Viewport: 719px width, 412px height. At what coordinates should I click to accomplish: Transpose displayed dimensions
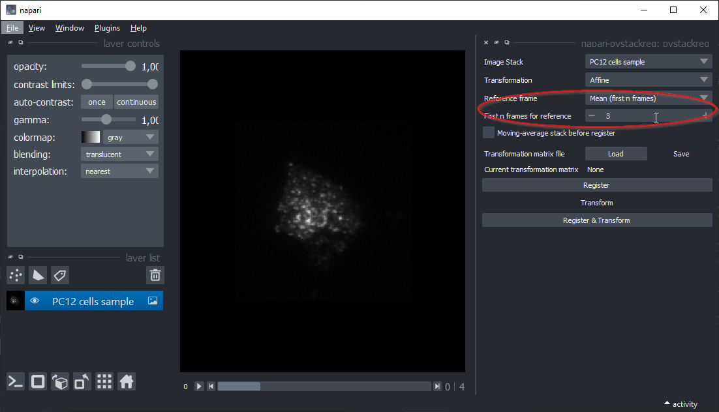tap(83, 382)
